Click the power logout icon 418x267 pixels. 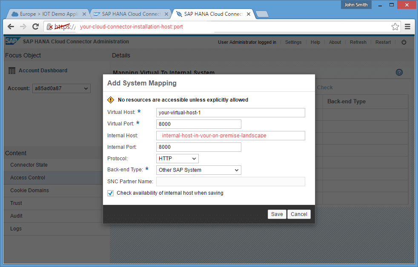[404, 42]
